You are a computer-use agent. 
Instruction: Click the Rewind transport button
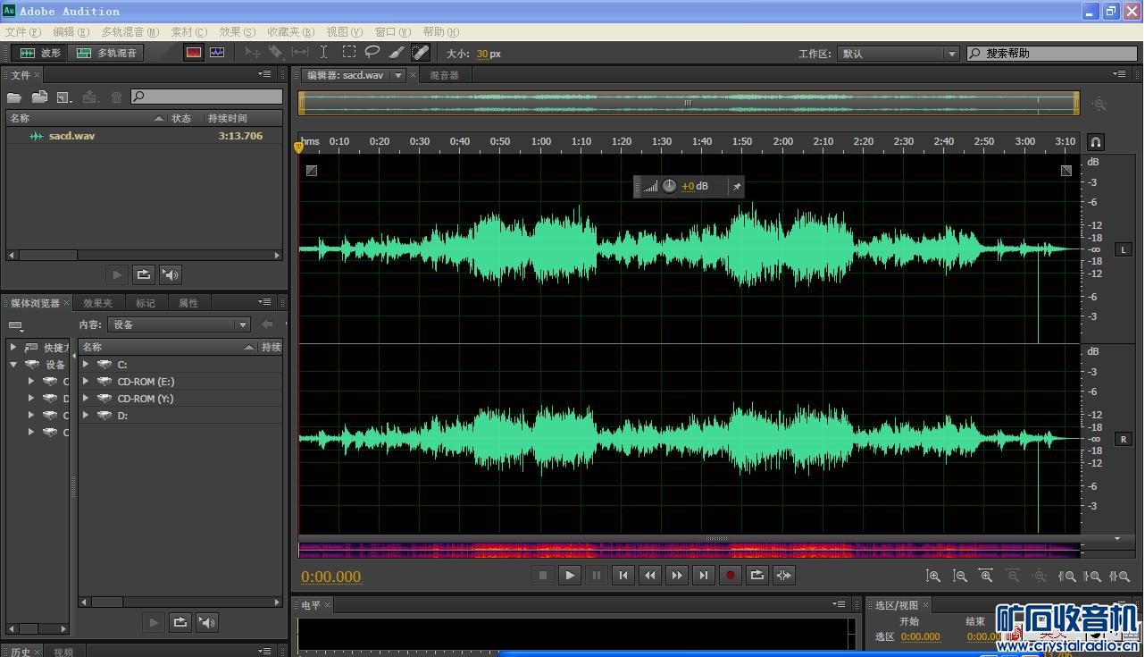click(649, 576)
